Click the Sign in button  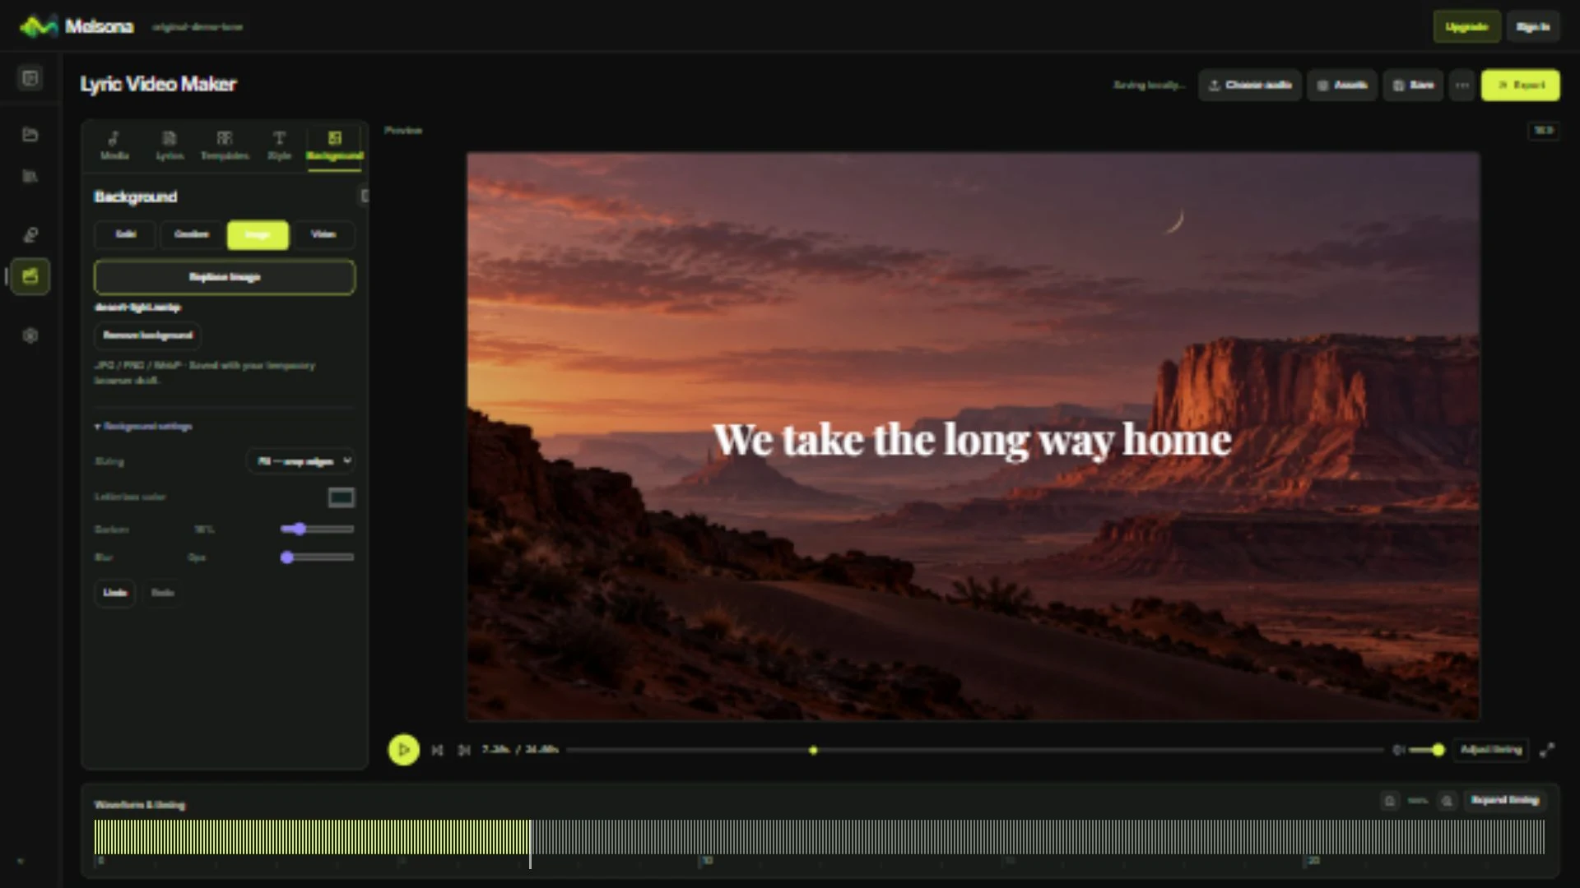click(x=1532, y=27)
